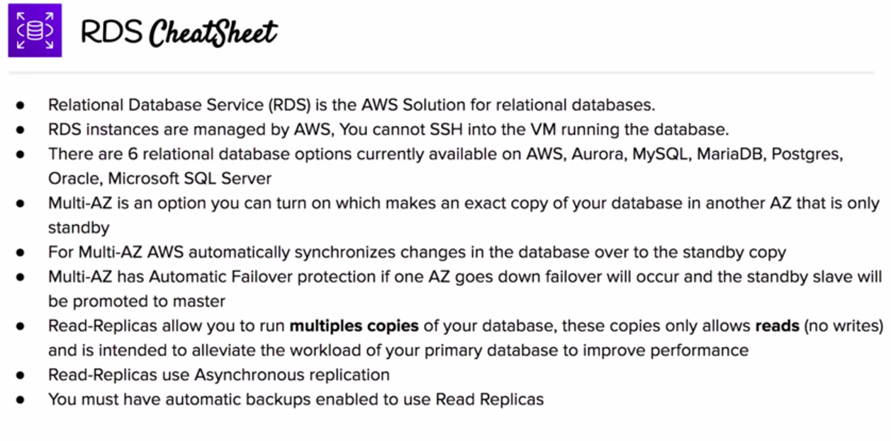Click bullet before 'For Multi-AZ AWS automatically'

click(x=21, y=252)
